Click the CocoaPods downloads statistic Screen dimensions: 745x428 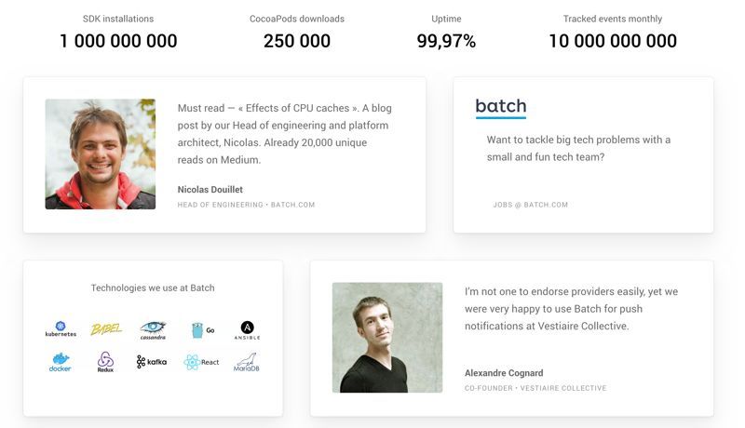click(297, 40)
